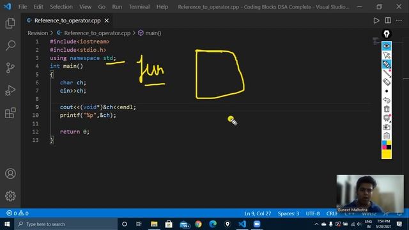The width and height of the screenshot is (409, 230).
Task: Click the Windows Start button
Action: [x=7, y=224]
